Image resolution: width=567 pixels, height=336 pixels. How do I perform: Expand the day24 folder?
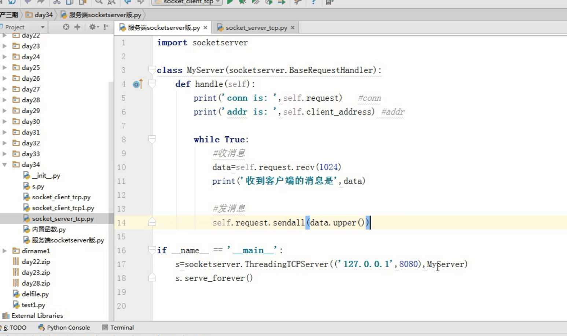pos(4,57)
